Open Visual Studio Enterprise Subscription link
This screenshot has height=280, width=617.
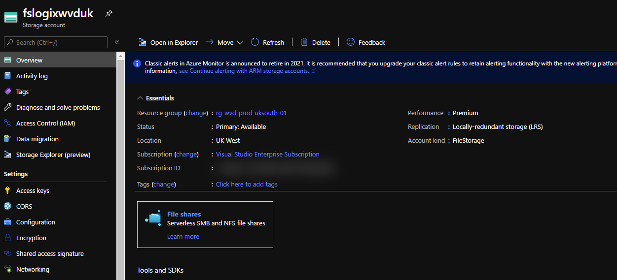click(268, 154)
